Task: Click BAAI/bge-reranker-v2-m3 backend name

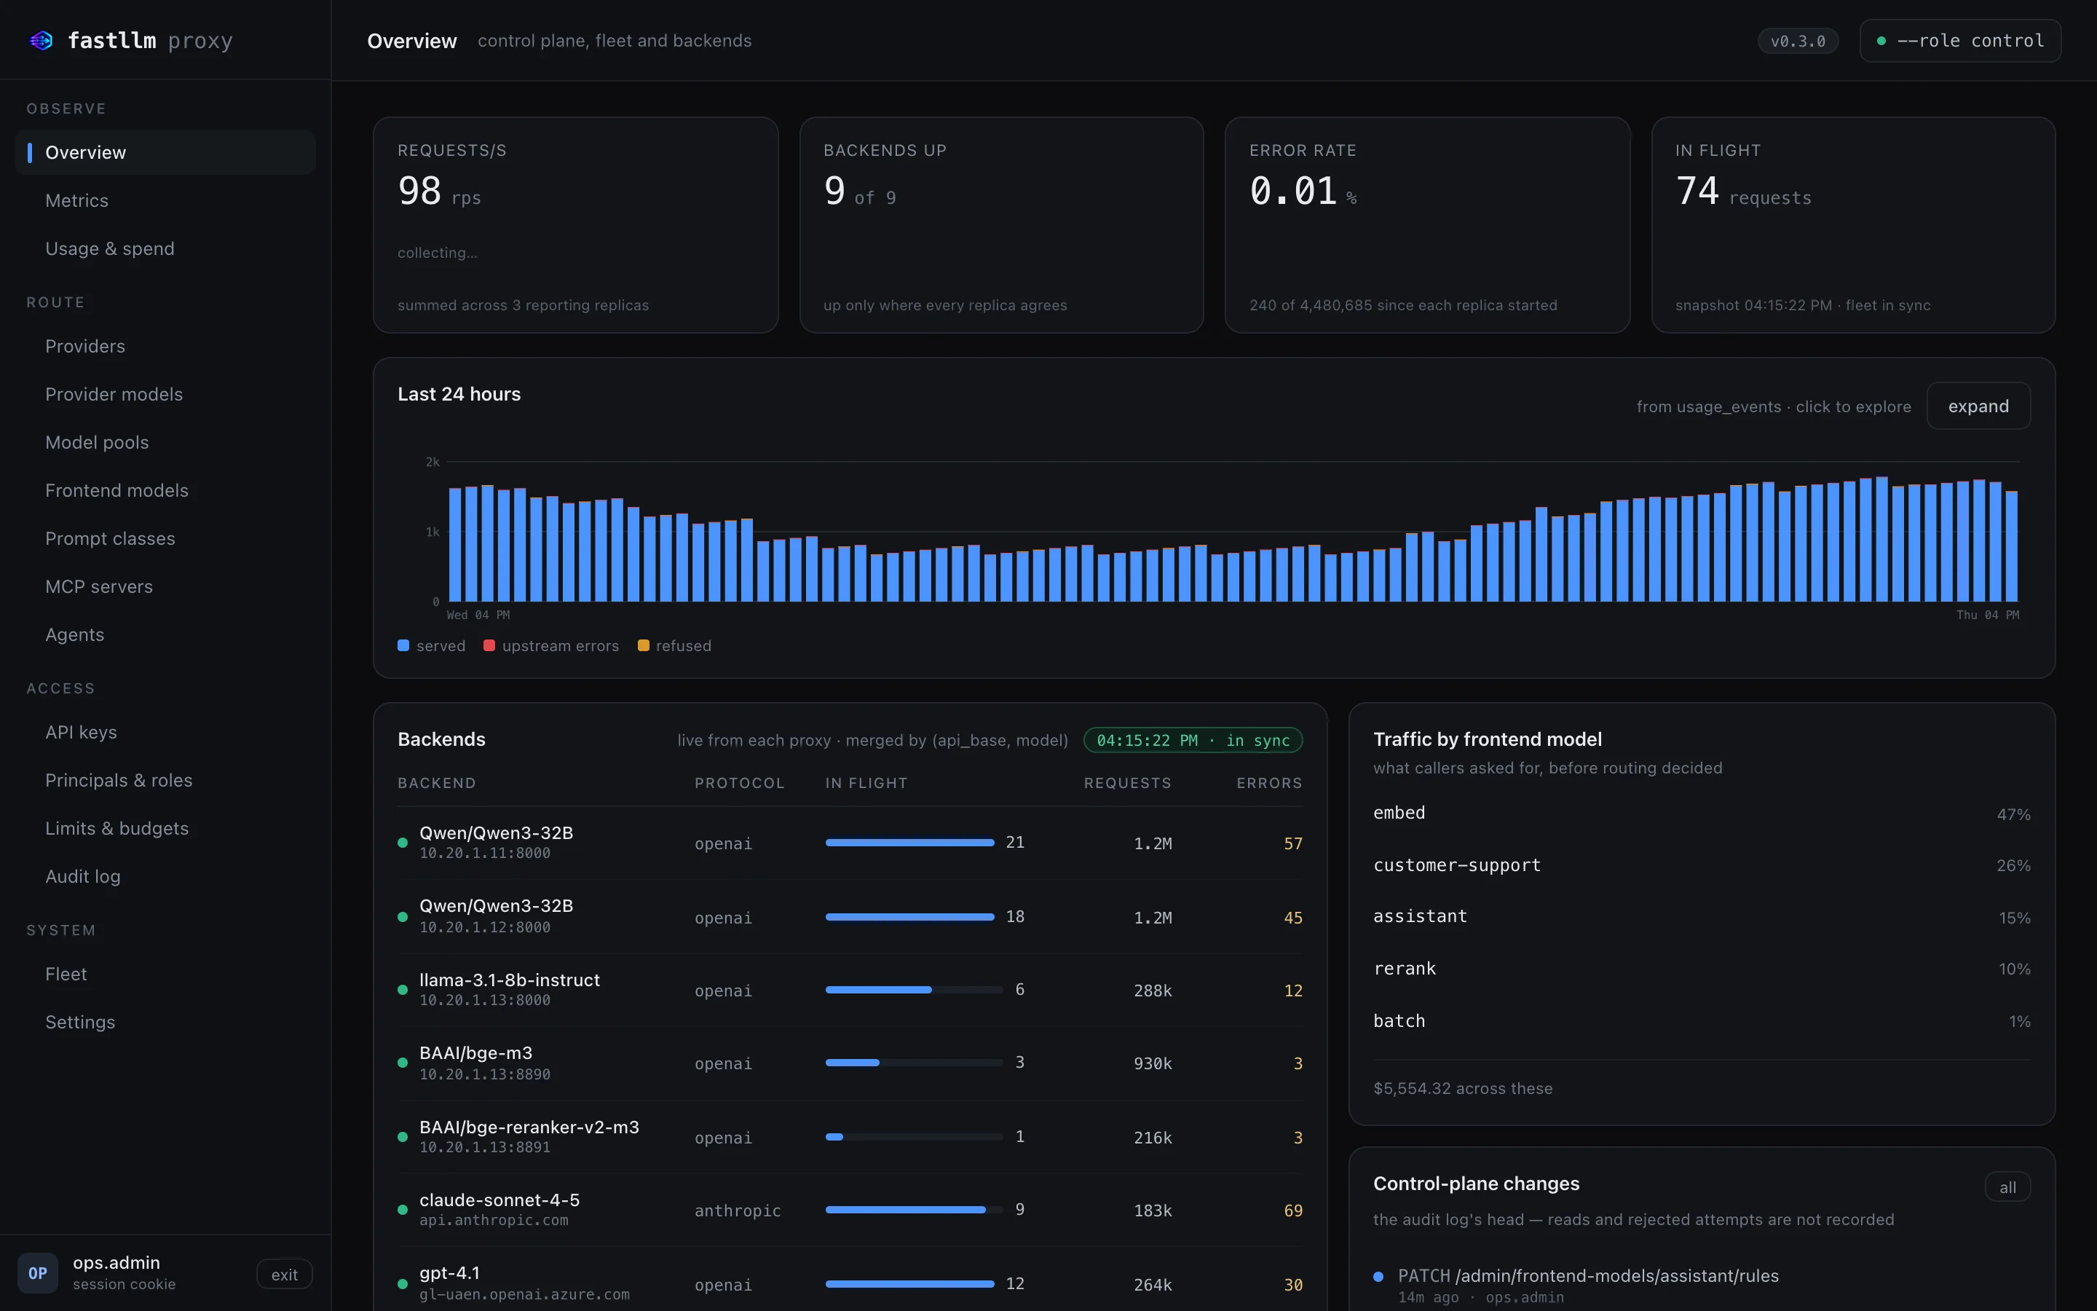Action: click(x=529, y=1127)
